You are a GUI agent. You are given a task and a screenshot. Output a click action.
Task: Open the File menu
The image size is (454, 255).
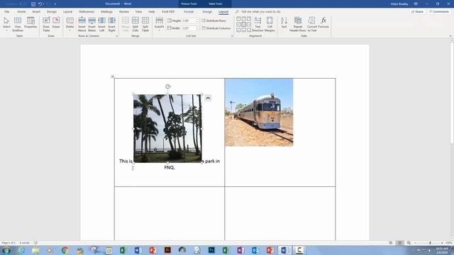tap(6, 11)
